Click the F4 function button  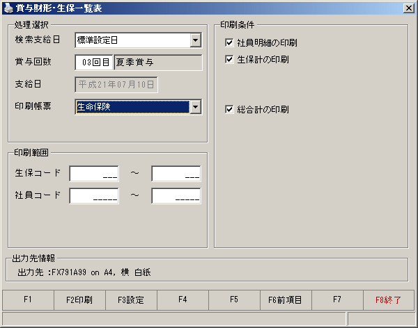(183, 300)
